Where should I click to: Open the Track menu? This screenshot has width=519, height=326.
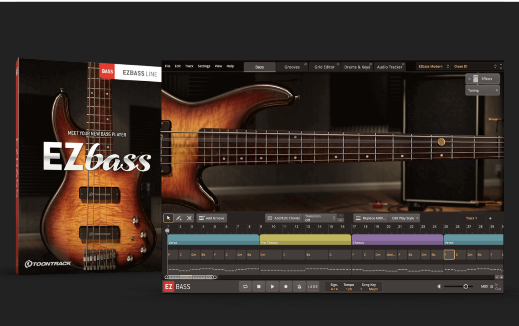click(x=189, y=66)
